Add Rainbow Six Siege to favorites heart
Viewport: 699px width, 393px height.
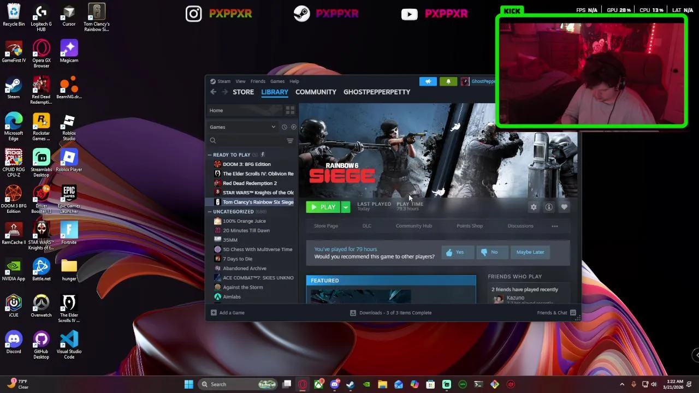(564, 207)
